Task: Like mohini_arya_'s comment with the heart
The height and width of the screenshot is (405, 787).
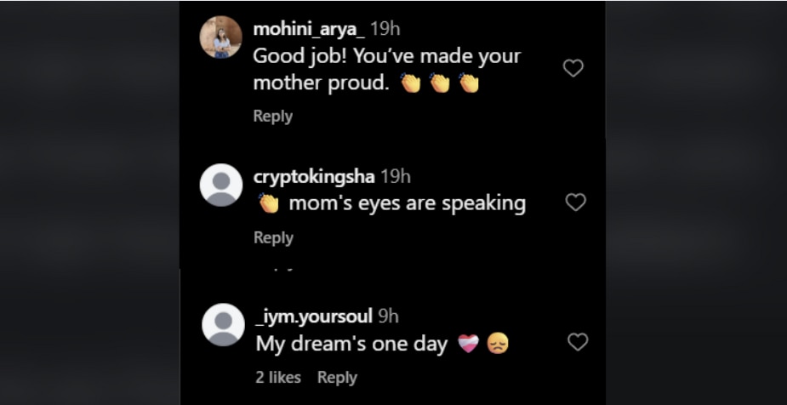Action: tap(573, 68)
